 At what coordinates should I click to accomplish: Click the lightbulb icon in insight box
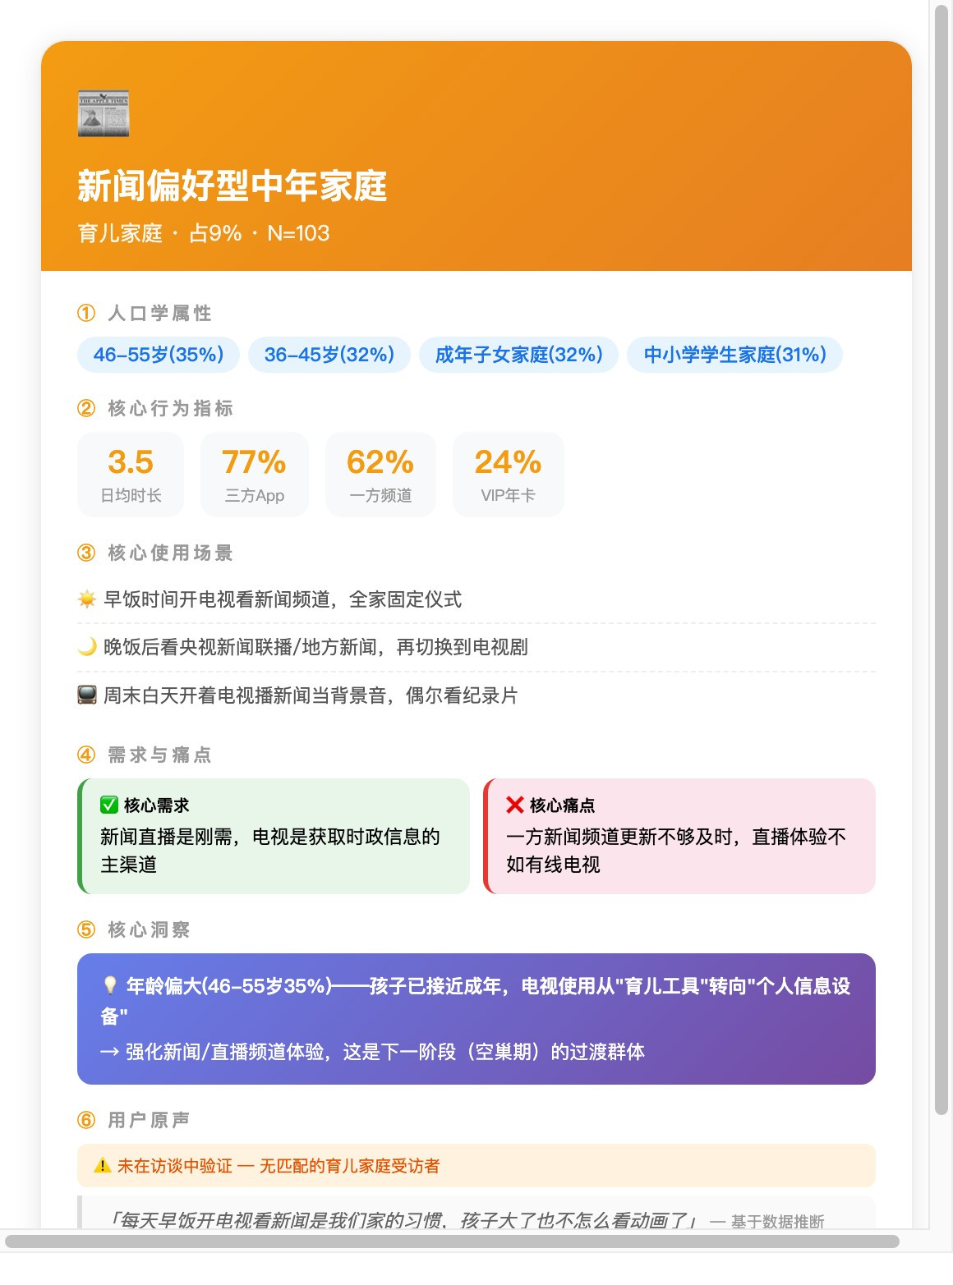point(110,985)
